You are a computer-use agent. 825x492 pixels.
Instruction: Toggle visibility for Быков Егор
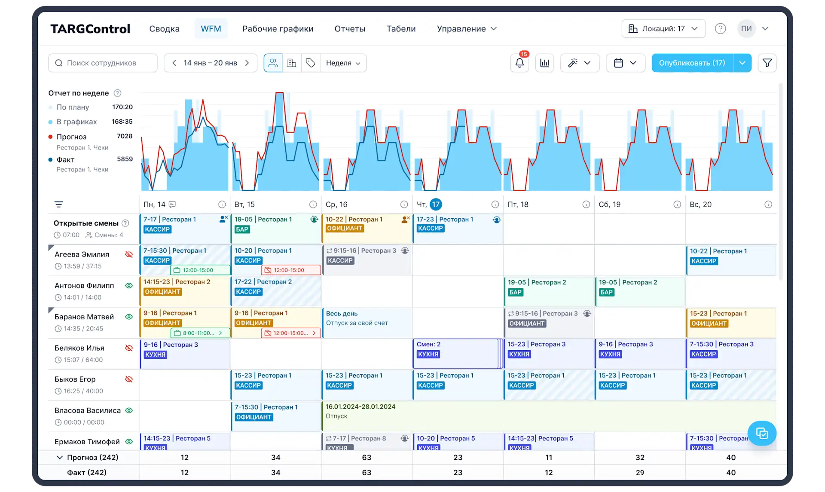(129, 379)
